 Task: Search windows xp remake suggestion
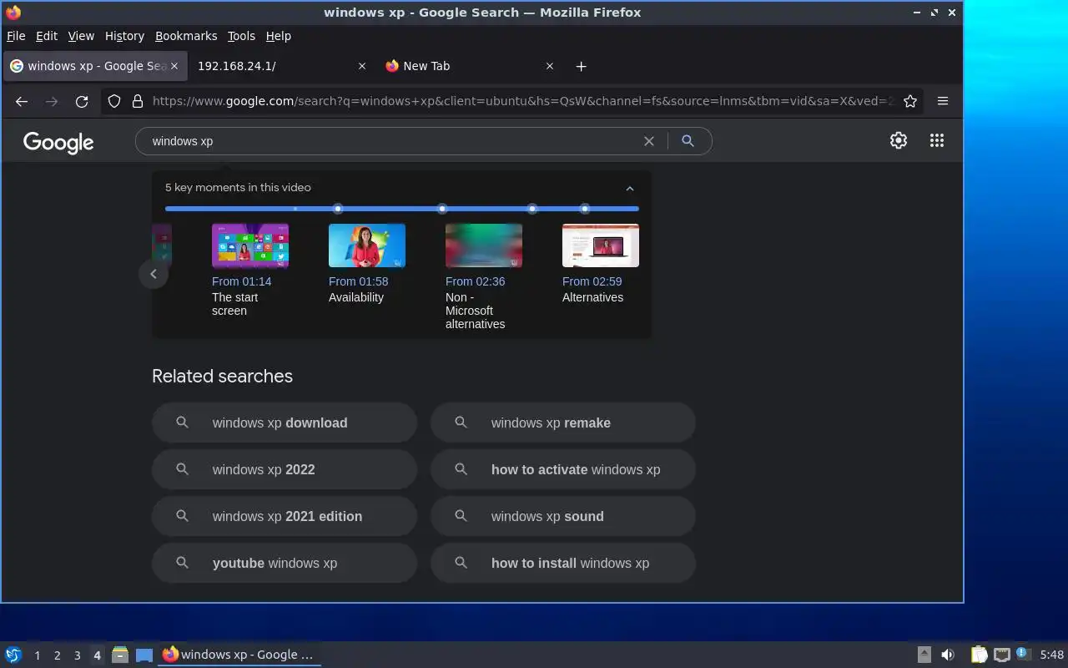[x=563, y=423]
